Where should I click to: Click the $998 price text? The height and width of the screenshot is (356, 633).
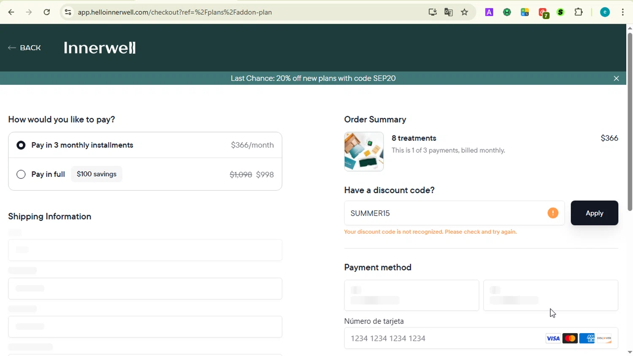(x=265, y=175)
